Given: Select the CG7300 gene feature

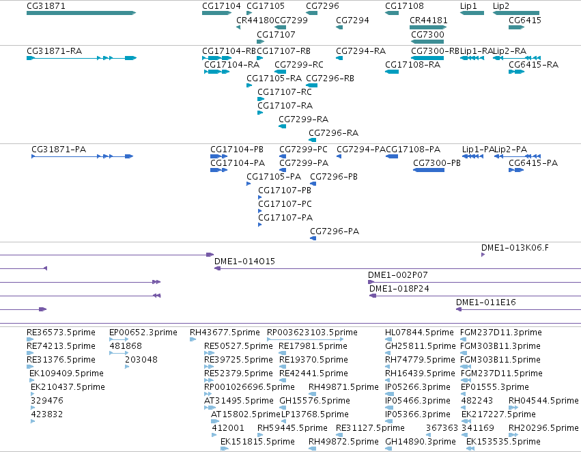Looking at the screenshot, I should 427,42.
